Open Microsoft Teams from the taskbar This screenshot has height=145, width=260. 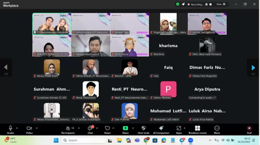(137, 140)
